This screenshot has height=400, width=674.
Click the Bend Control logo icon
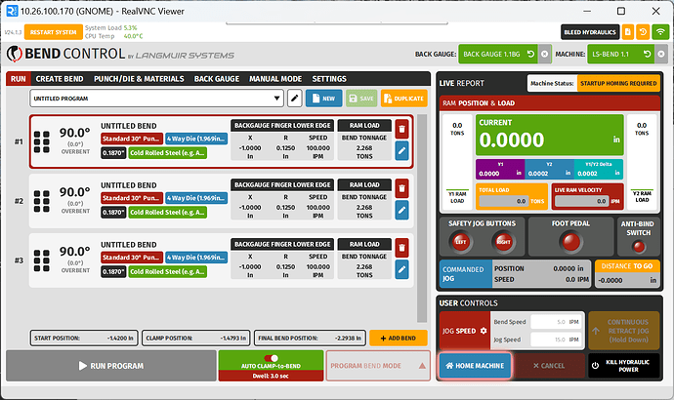tap(15, 54)
